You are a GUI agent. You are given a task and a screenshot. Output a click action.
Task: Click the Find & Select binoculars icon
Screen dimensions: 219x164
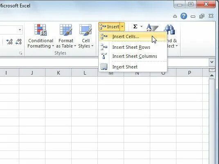pos(169,30)
